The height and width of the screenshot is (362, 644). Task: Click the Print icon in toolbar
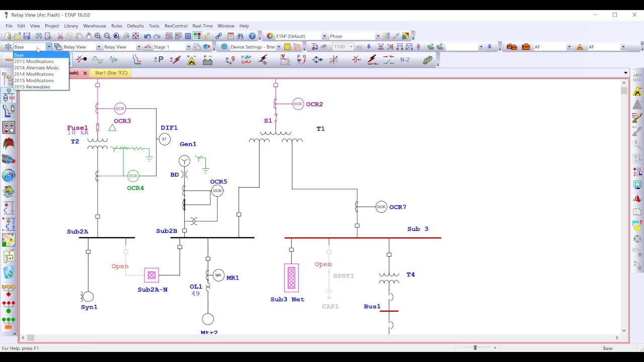39,36
